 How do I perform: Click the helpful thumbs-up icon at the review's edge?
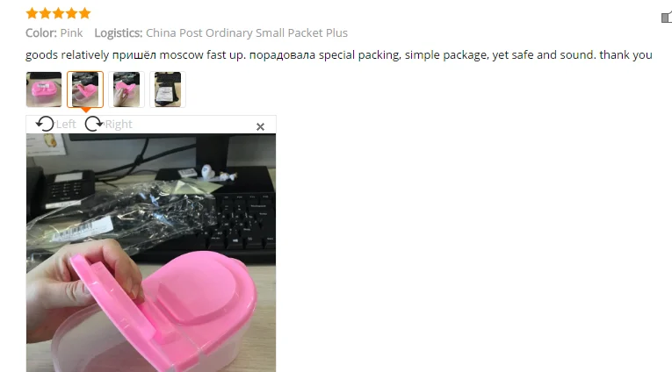[x=667, y=18]
